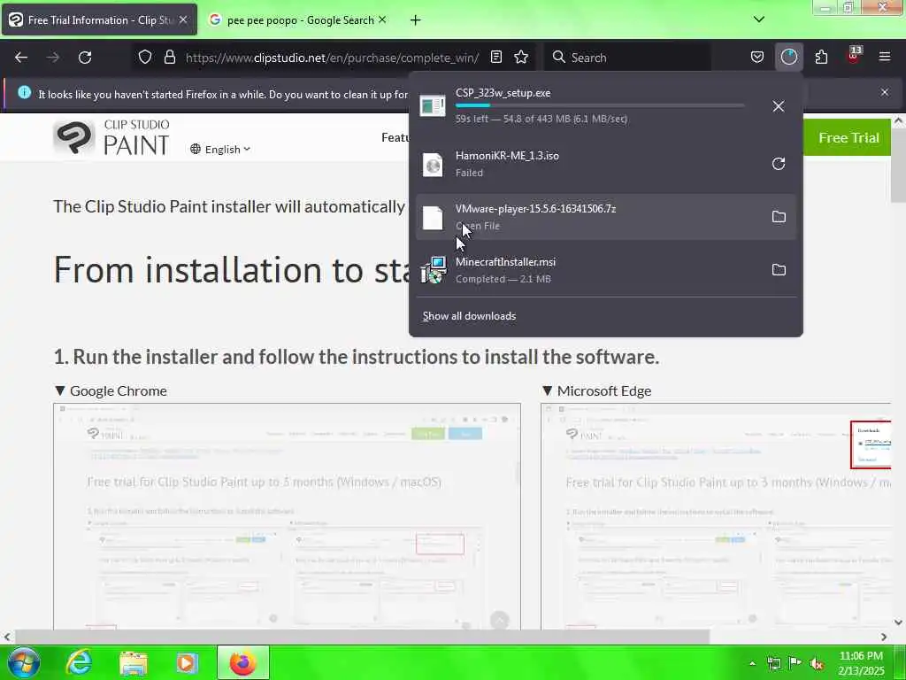This screenshot has width=906, height=680.
Task: Click Show all downloads link
Action: tap(469, 316)
